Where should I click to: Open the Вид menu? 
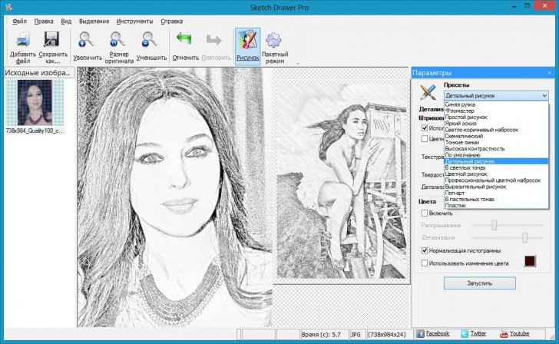(x=66, y=21)
